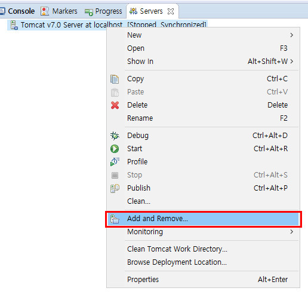
Task: Click the red Delete X icon
Action: 115,105
